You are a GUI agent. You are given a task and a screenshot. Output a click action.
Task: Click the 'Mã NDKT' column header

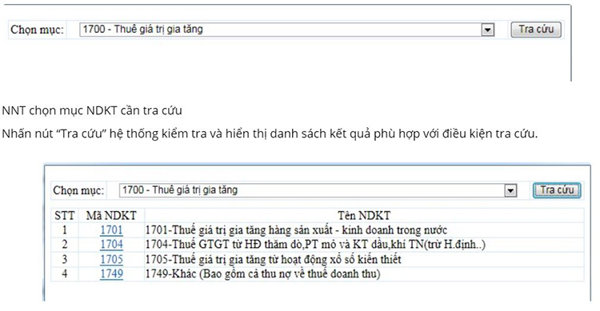(x=111, y=215)
